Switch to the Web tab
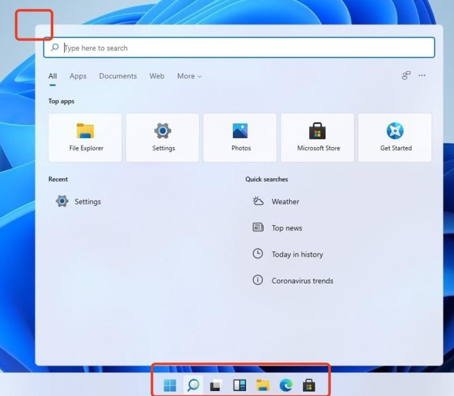Image resolution: width=454 pixels, height=396 pixels. pos(157,76)
